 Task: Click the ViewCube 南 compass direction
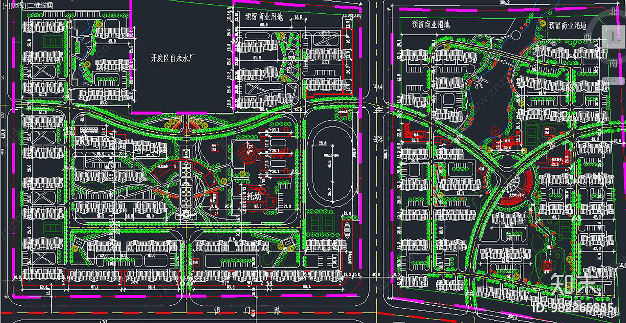coord(613,63)
